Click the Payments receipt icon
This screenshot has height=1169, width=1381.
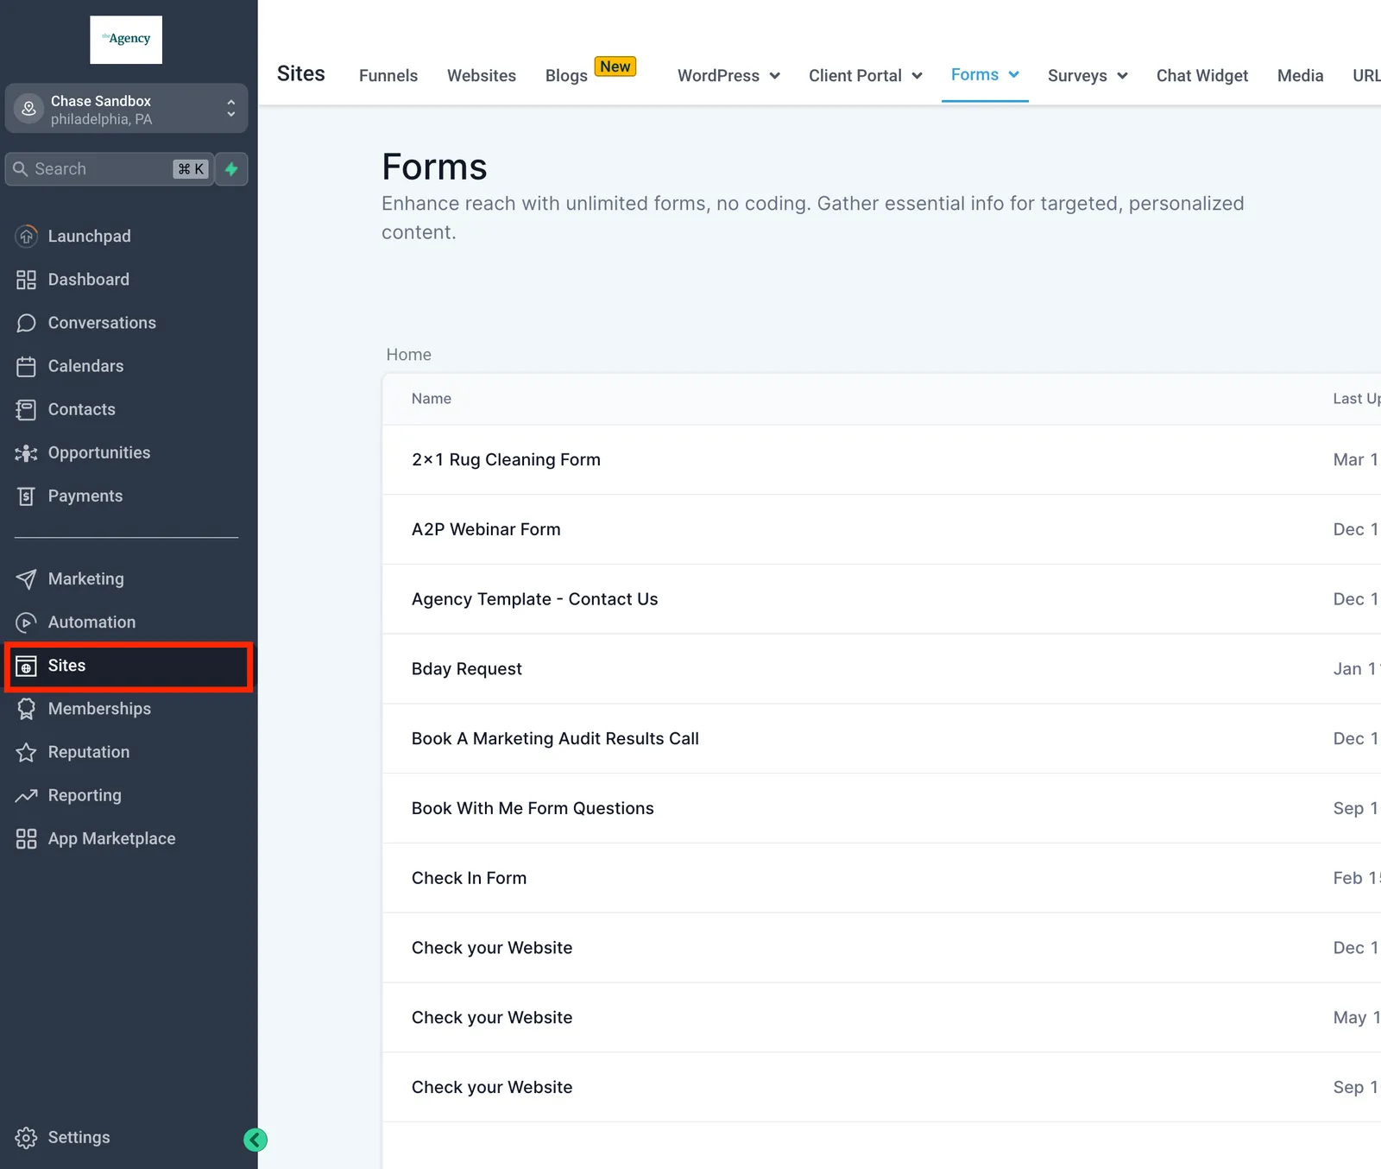pyautogui.click(x=27, y=496)
